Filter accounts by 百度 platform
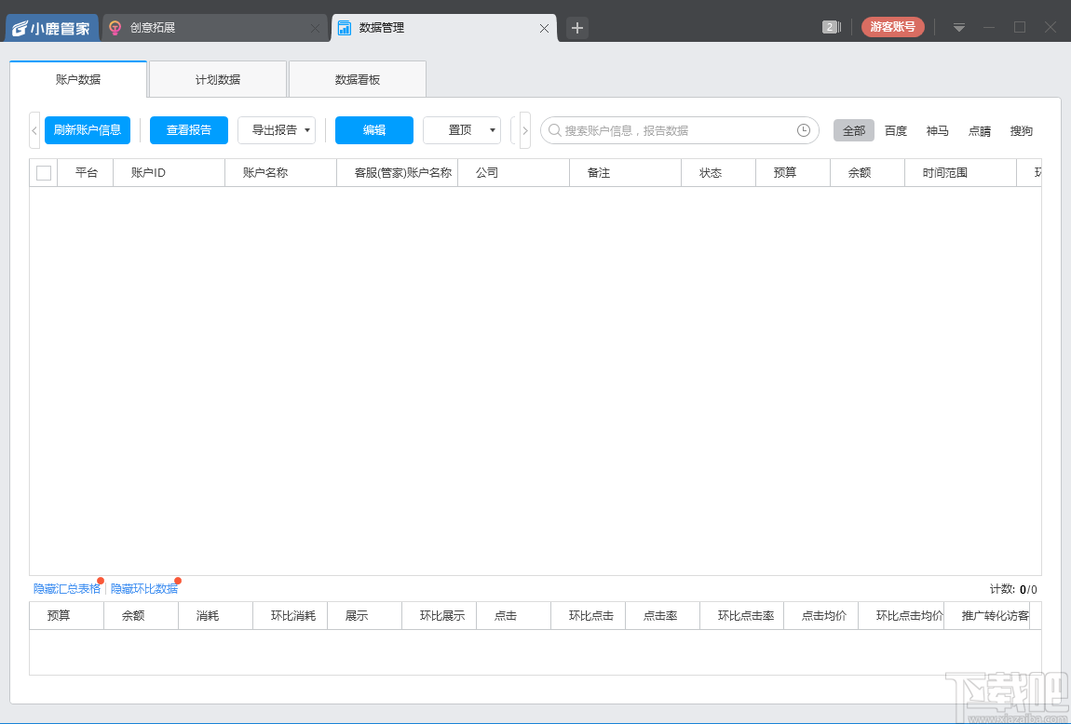 click(895, 130)
